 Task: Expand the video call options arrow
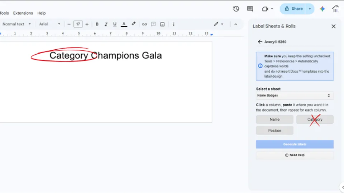pos(272,9)
